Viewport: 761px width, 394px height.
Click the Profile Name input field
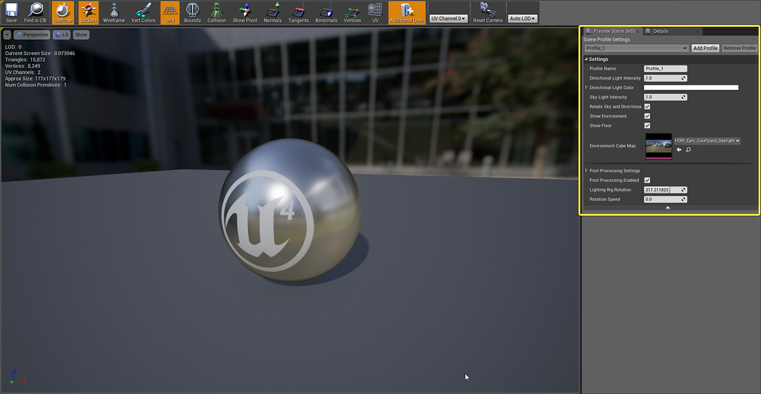(665, 68)
